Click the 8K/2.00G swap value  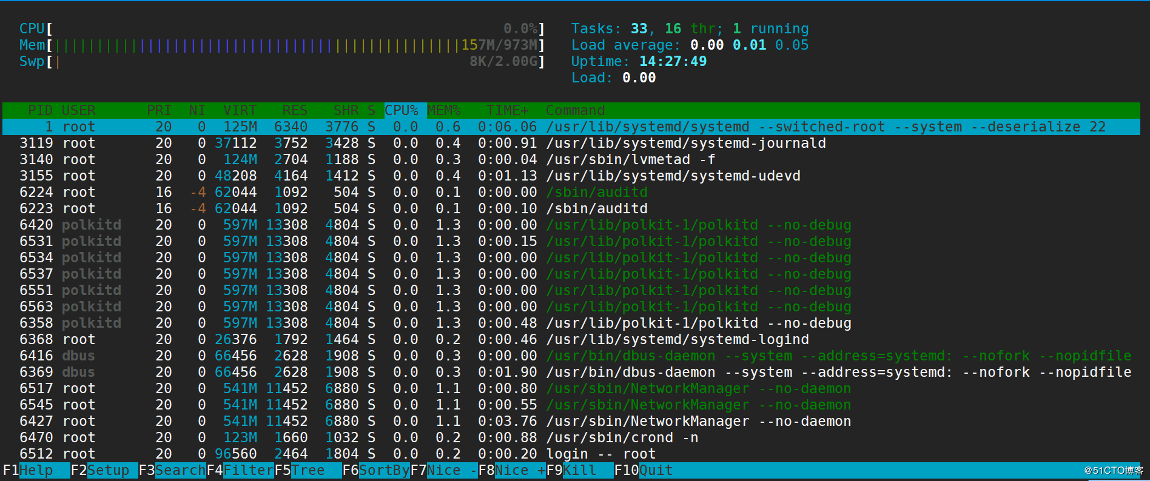pyautogui.click(x=503, y=62)
